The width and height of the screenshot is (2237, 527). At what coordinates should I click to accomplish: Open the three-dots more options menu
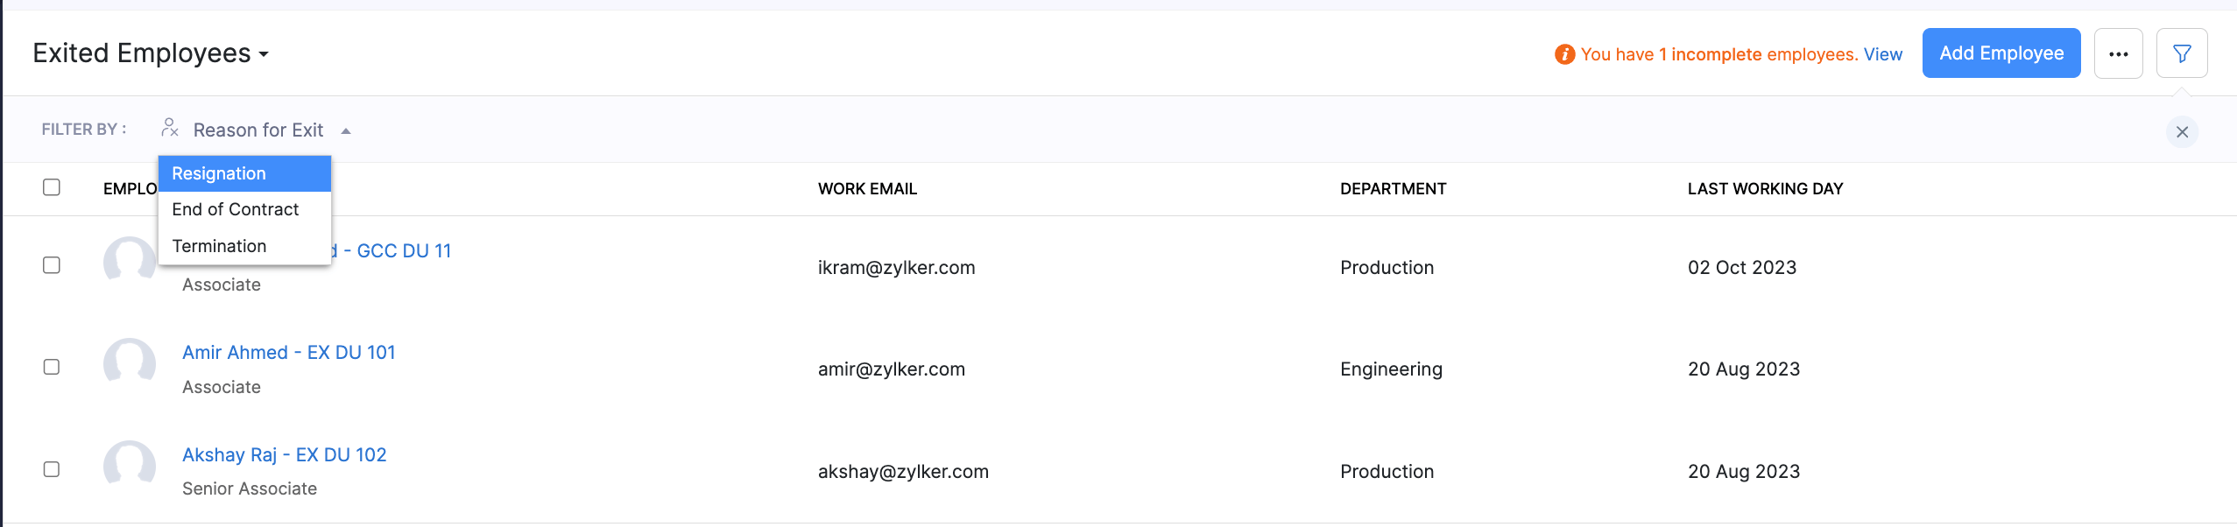click(2118, 54)
